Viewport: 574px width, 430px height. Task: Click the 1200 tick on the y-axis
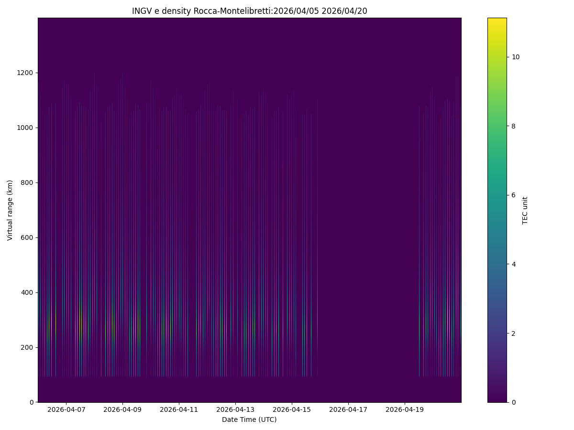pos(25,73)
